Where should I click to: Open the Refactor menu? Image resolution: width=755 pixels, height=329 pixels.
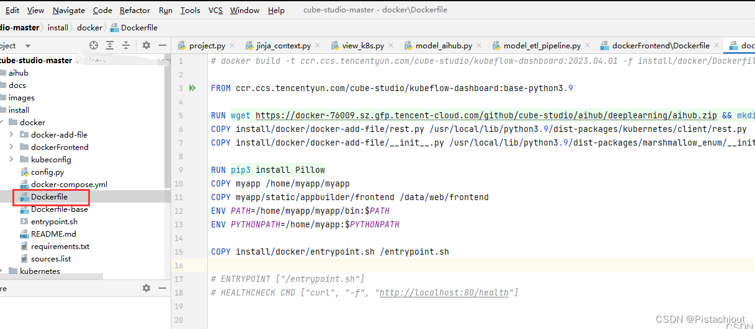[135, 10]
